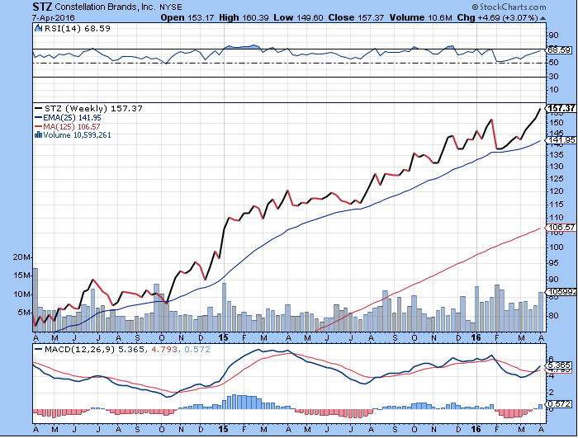
Task: Click the 90 price level on right axis
Action: point(554,280)
